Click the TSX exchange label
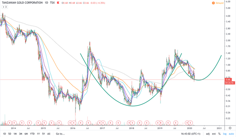This screenshot has width=236, height=137. [x=52, y=3]
